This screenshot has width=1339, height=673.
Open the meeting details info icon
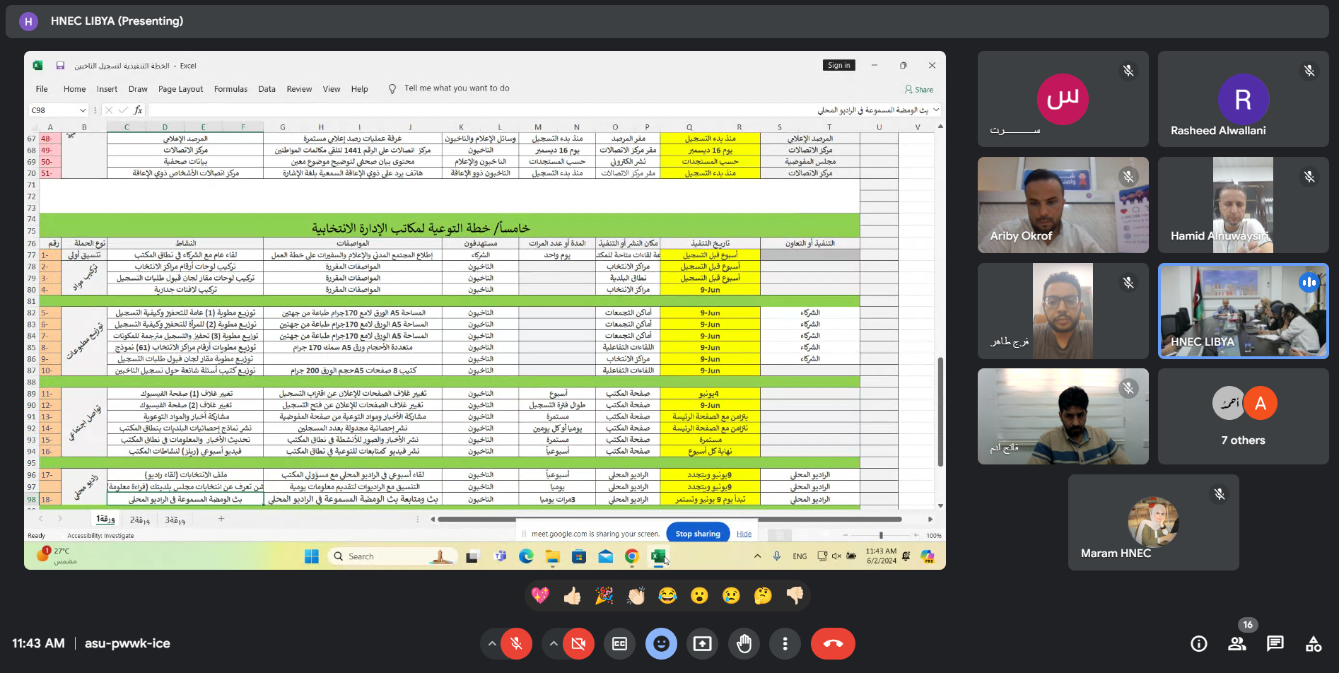1198,643
